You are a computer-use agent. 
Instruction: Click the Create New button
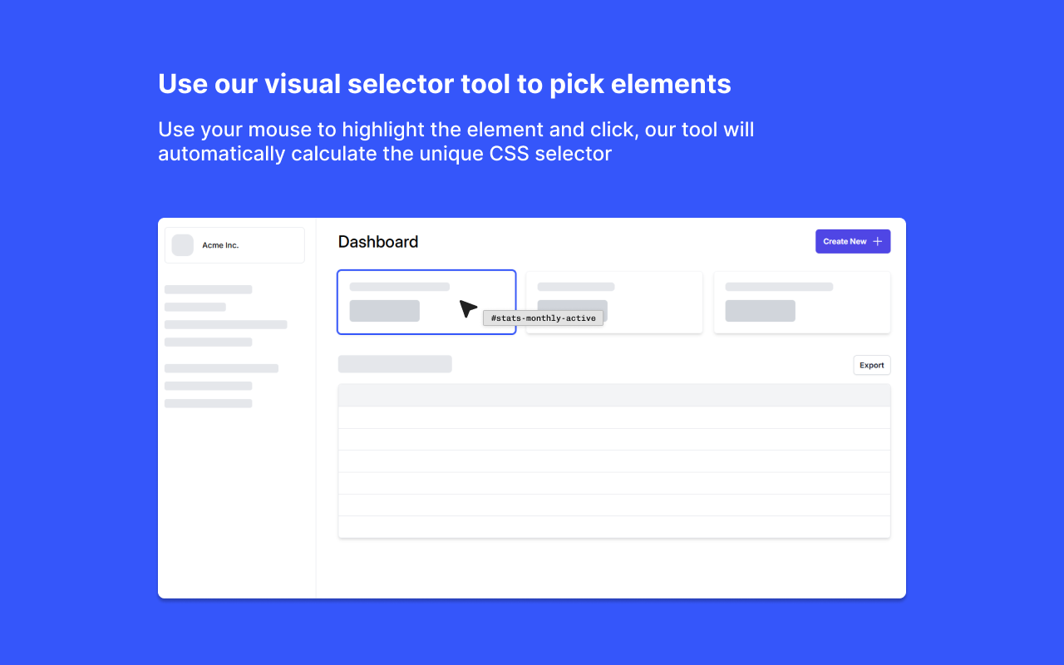tap(853, 241)
